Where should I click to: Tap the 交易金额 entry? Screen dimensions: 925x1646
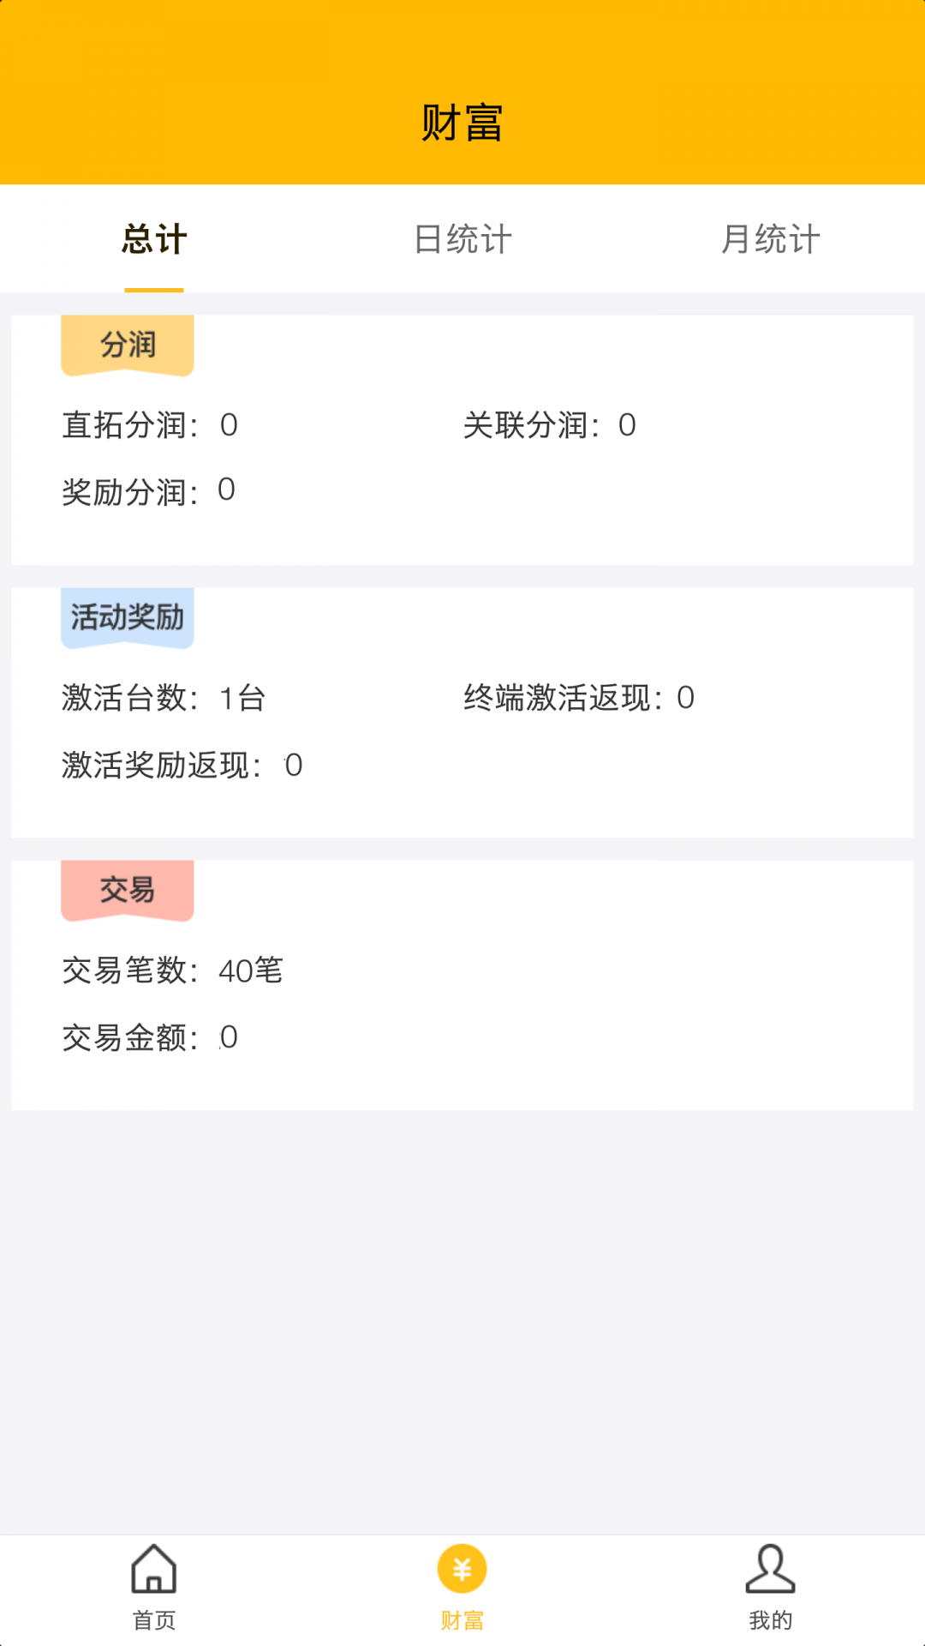tap(150, 1037)
